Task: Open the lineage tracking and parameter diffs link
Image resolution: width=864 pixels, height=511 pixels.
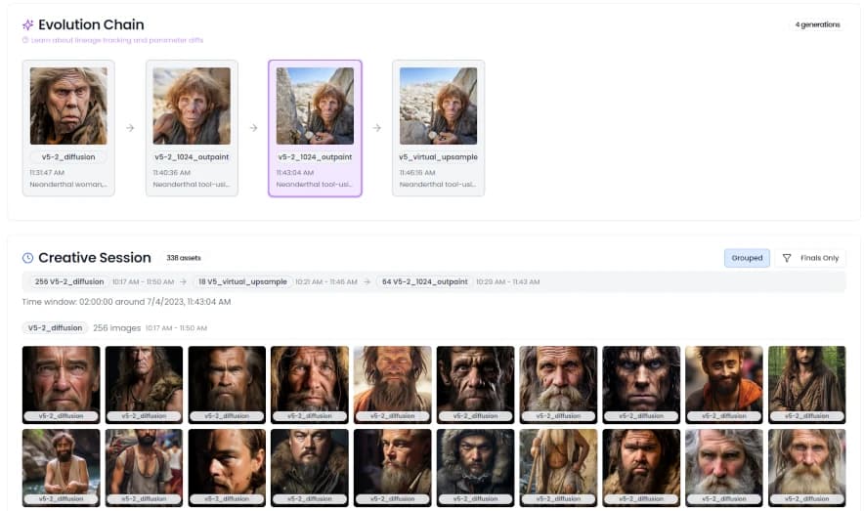Action: point(117,40)
